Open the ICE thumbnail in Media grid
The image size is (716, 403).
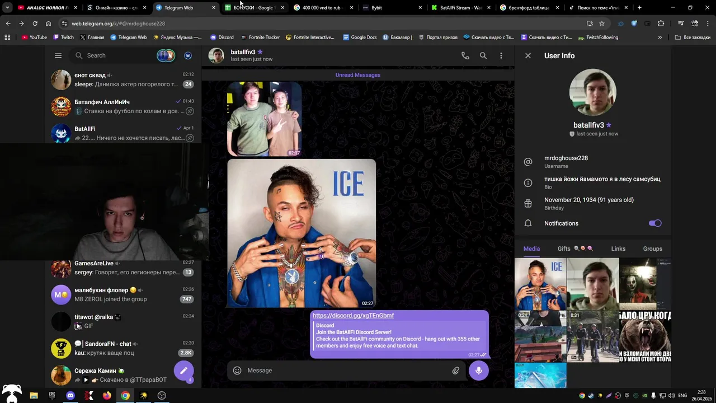pos(540,284)
